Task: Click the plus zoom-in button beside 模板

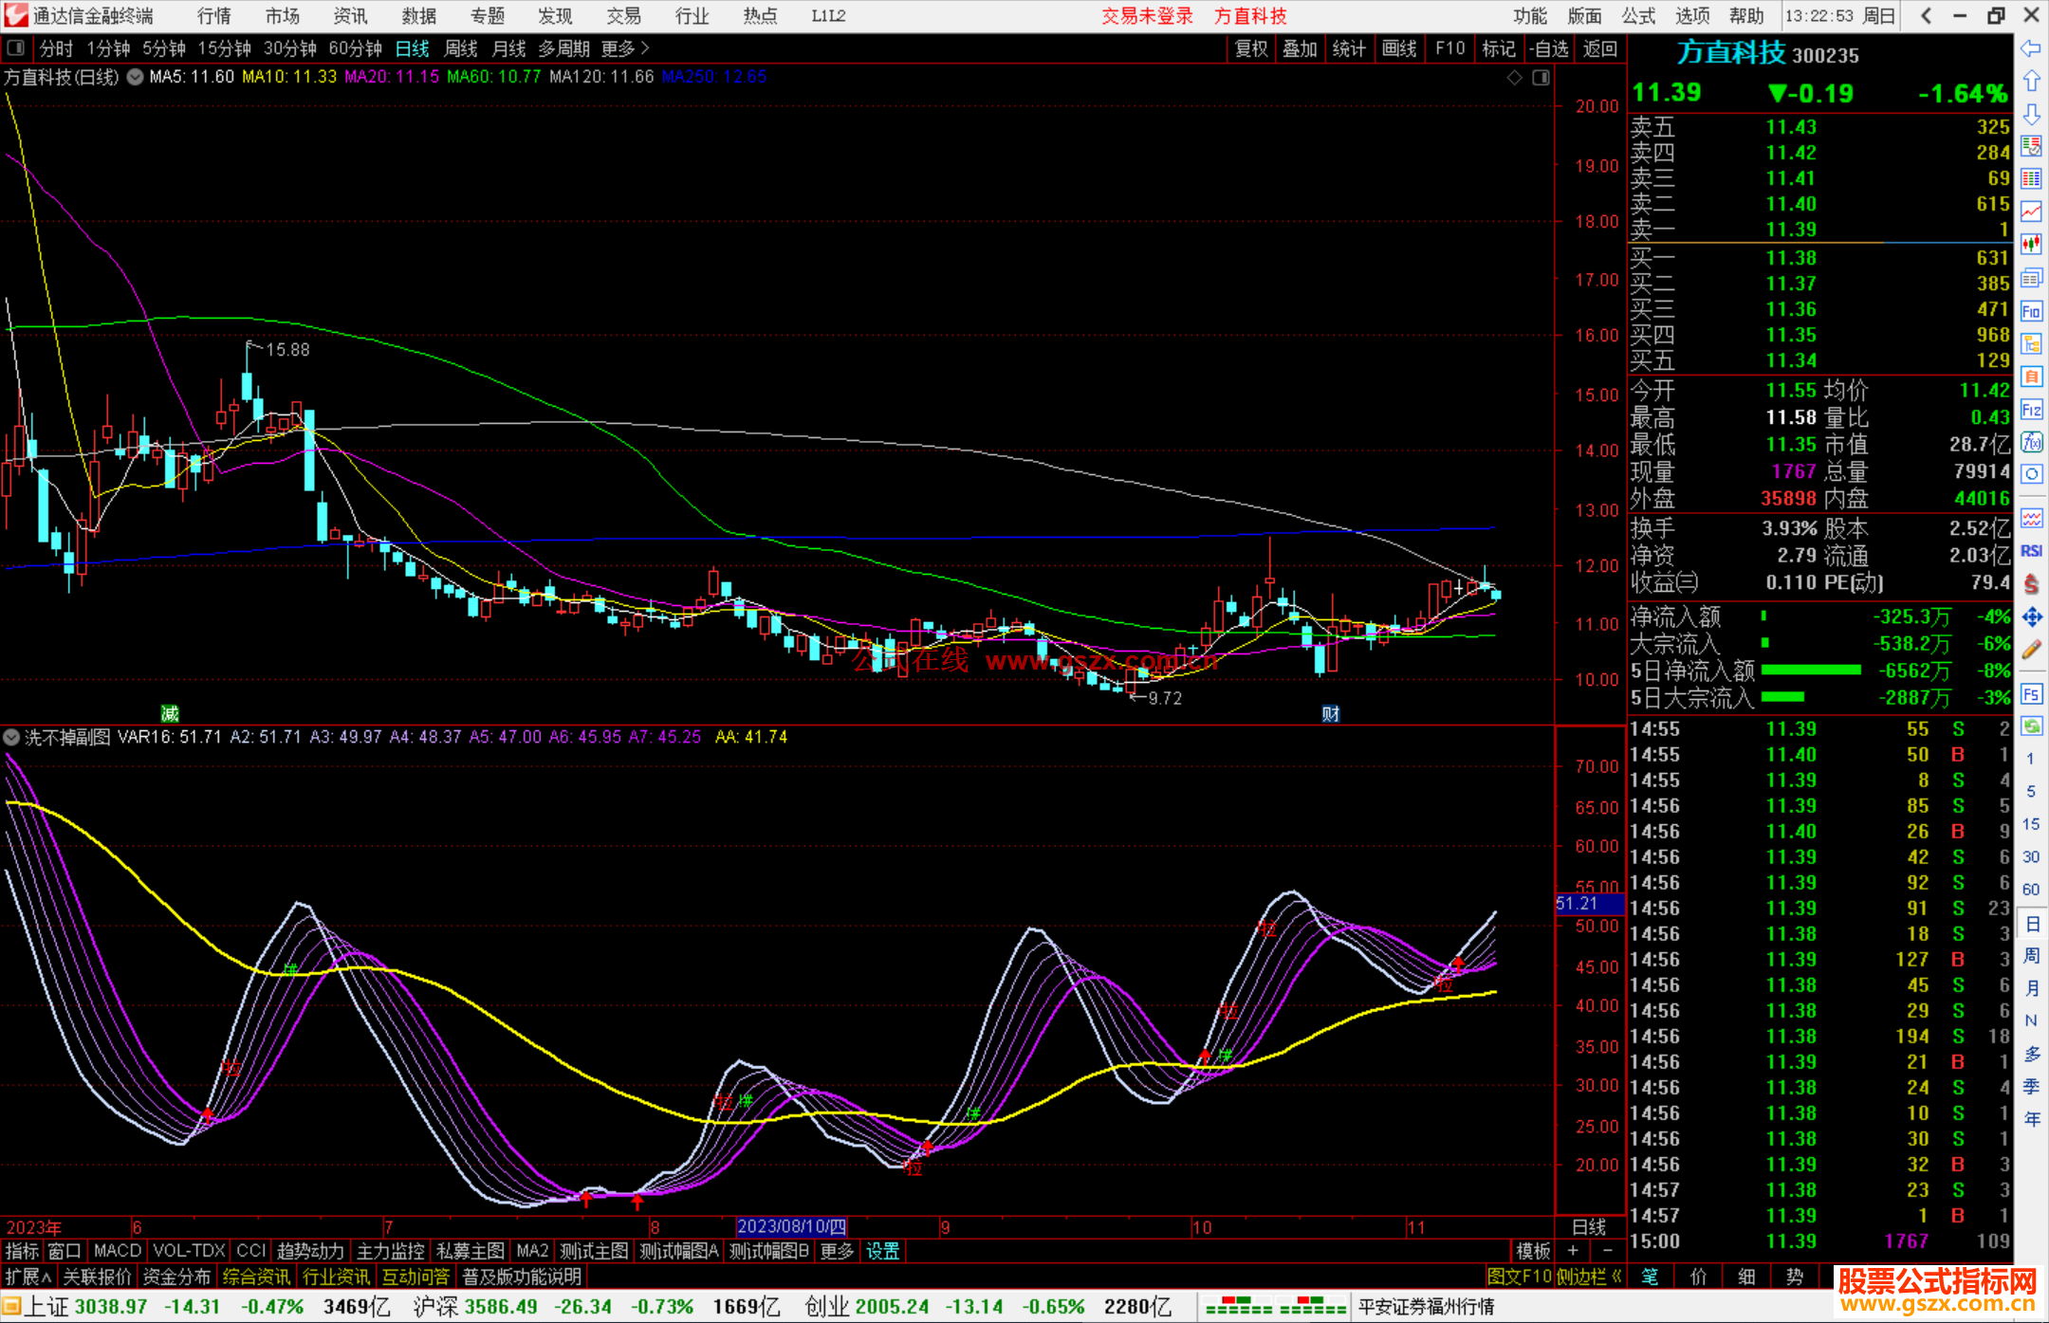Action: click(x=1573, y=1251)
